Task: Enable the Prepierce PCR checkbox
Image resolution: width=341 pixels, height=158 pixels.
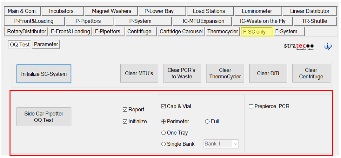Action: pos(251,106)
